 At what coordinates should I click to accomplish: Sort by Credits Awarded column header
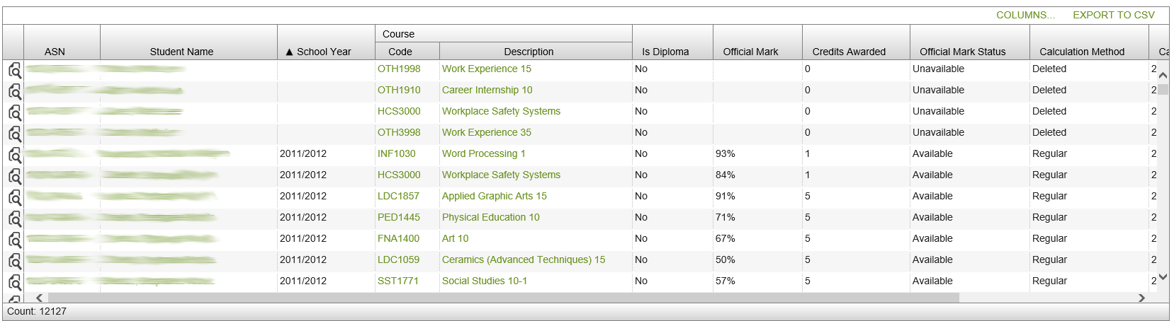pyautogui.click(x=849, y=52)
